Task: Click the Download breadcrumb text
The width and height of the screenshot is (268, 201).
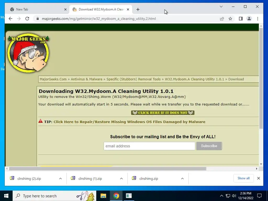Action: [x=236, y=79]
